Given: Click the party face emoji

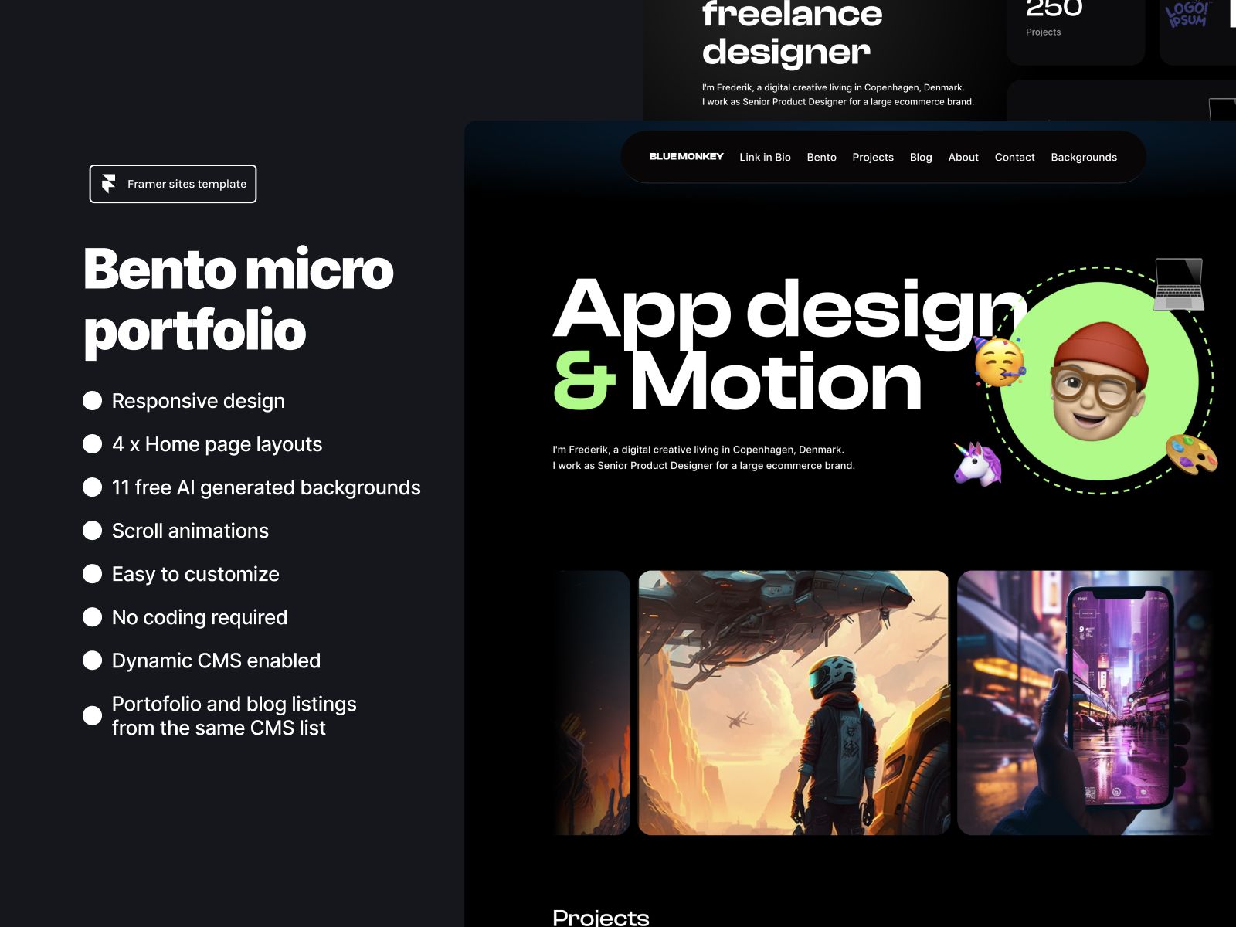Looking at the screenshot, I should pyautogui.click(x=999, y=362).
